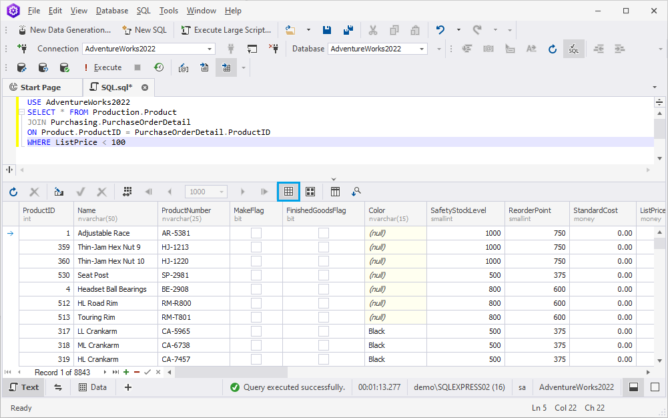668x418 pixels.
Task: Check MakeFlag for Adjustable Race
Action: coord(256,233)
